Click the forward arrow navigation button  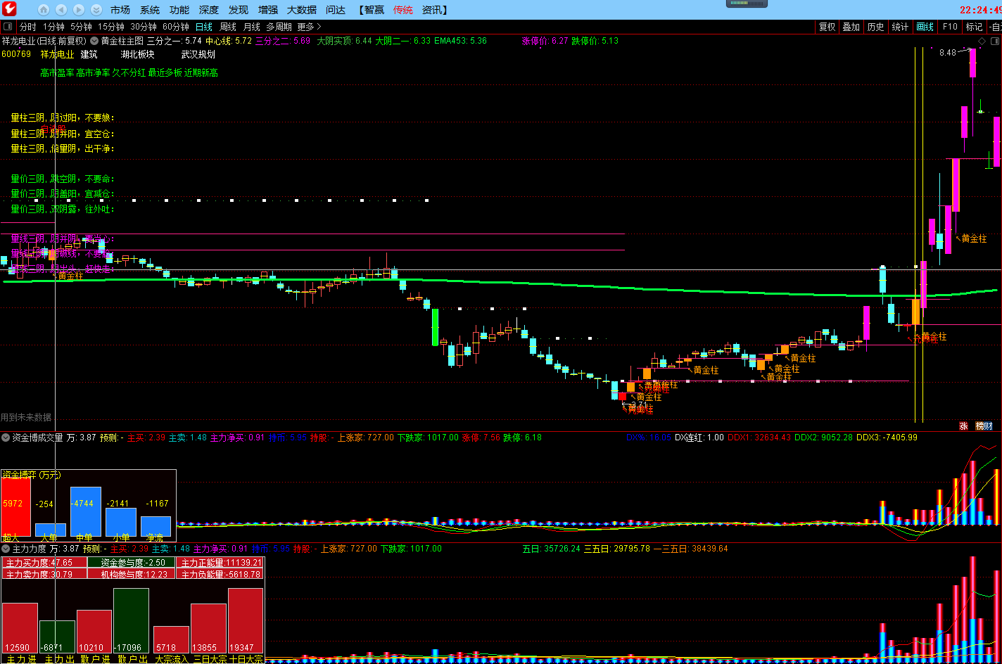[x=79, y=10]
